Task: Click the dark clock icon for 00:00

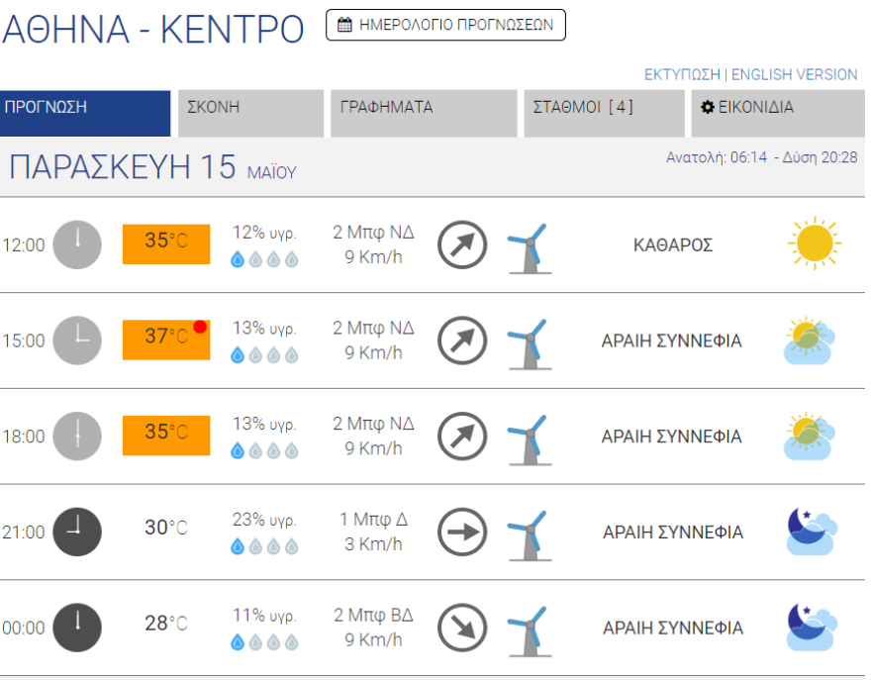Action: 76,628
